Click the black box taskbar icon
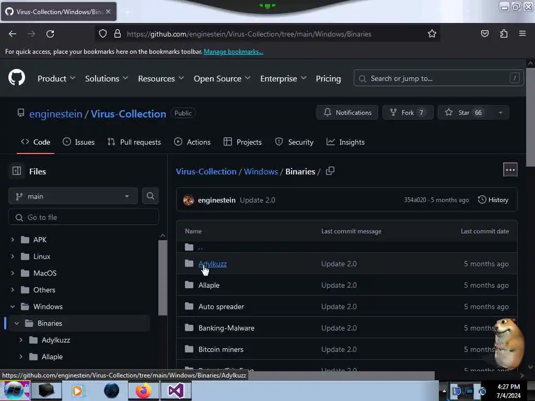 pyautogui.click(x=46, y=391)
